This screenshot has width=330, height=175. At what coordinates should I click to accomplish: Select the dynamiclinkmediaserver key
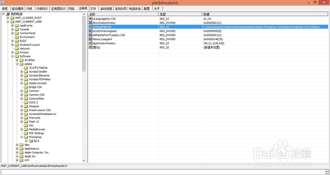pos(43,114)
